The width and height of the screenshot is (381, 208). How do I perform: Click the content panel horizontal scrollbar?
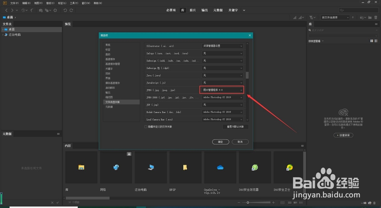click(88, 198)
